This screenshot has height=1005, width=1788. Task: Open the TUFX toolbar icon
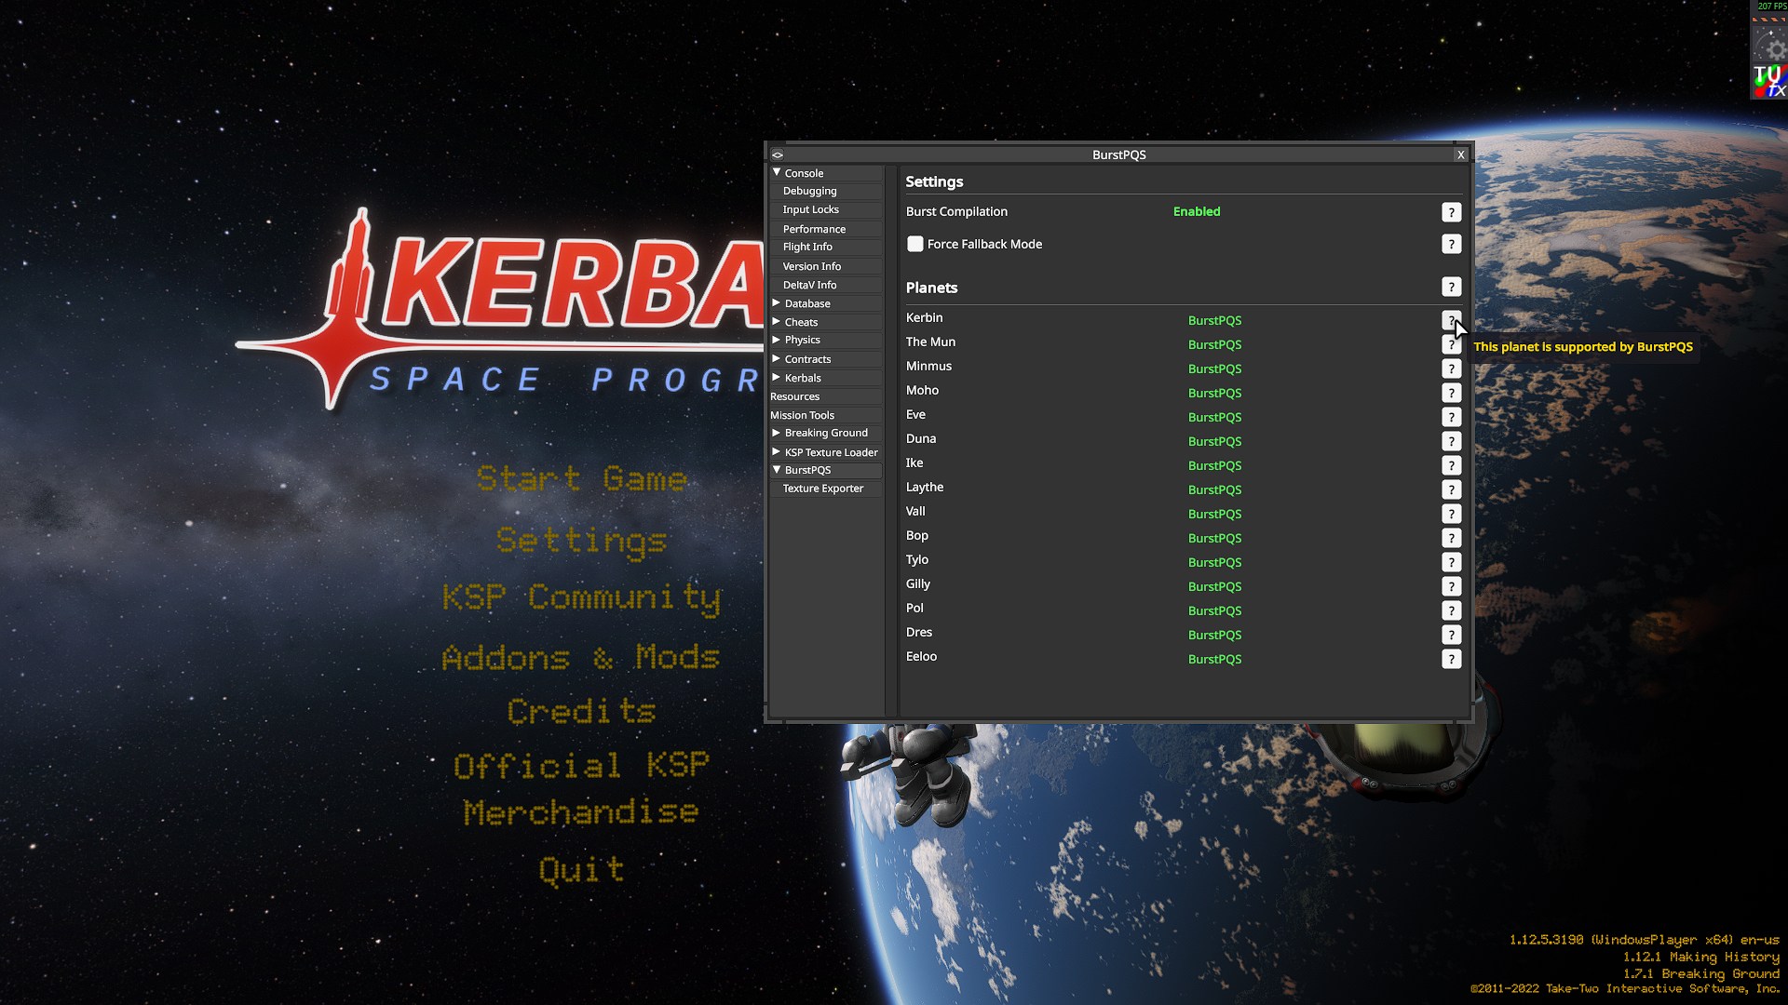pyautogui.click(x=1769, y=81)
